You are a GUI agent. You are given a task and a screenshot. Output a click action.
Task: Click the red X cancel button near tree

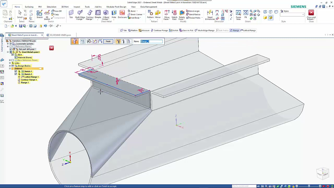coord(51,48)
